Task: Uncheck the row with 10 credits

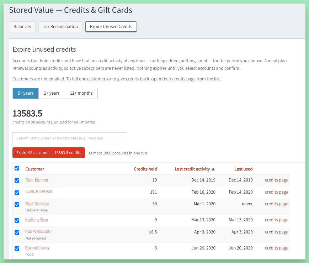Action: (17, 180)
